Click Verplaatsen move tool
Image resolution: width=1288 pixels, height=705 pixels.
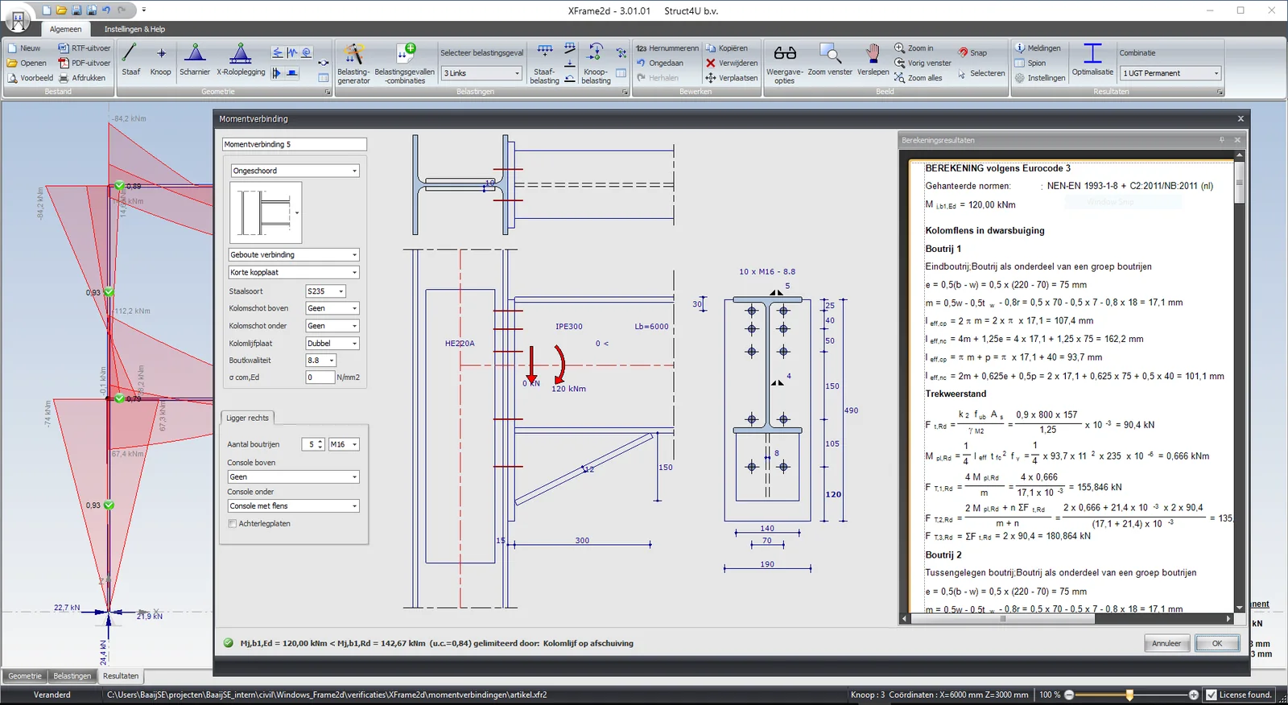[x=732, y=78]
